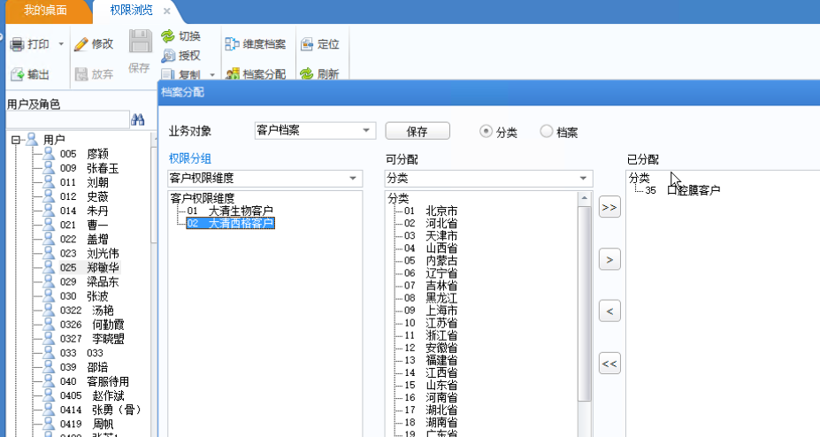
Task: Select user 0405 赵作斌
Action: [x=92, y=395]
